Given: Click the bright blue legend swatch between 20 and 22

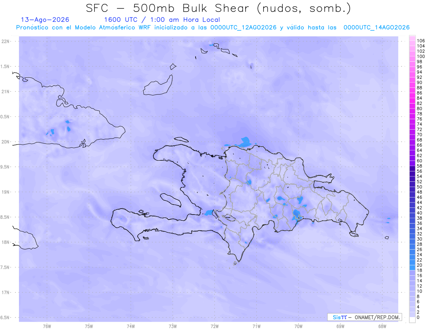Looking at the screenshot, I should (412, 262).
